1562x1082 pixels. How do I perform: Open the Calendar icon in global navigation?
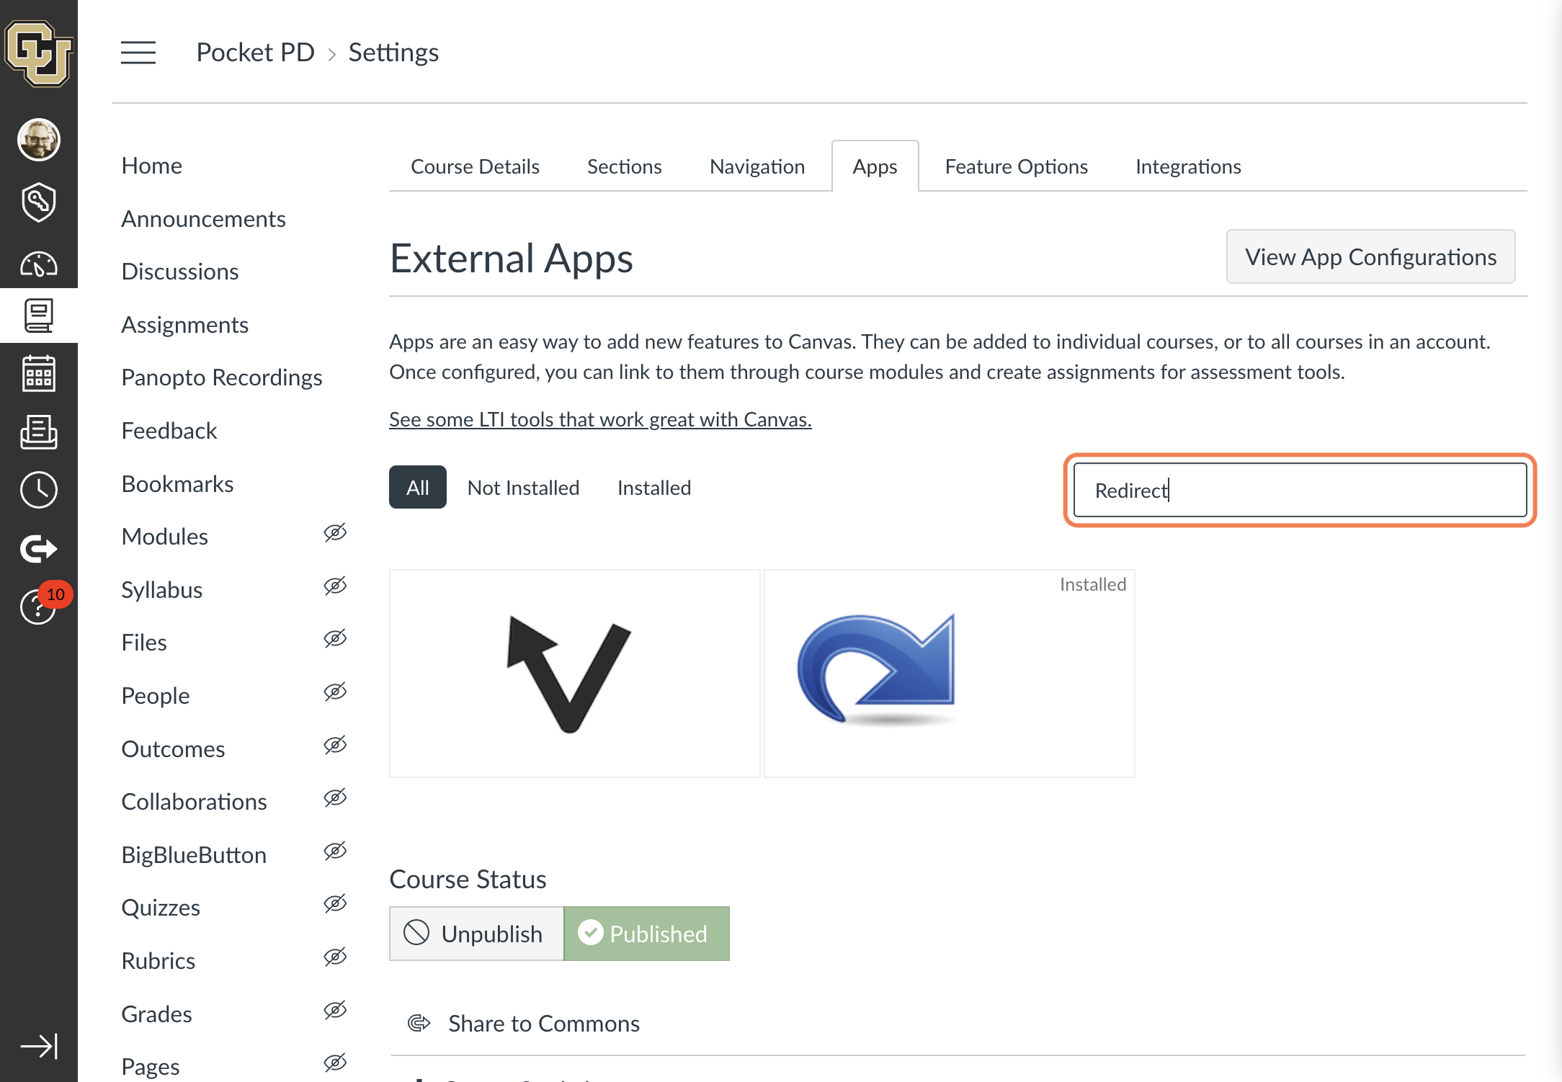pyautogui.click(x=38, y=373)
